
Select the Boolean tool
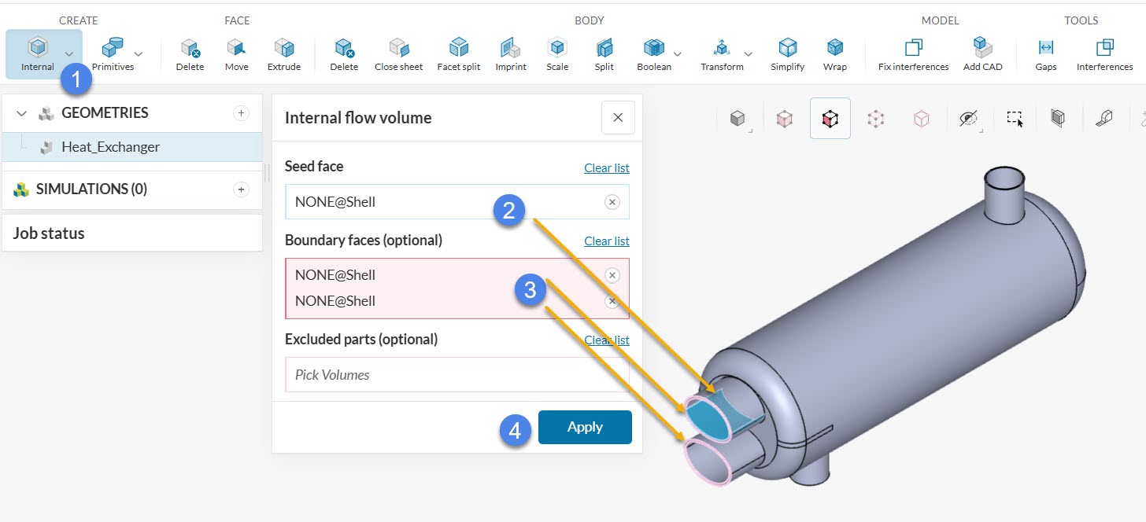point(654,54)
